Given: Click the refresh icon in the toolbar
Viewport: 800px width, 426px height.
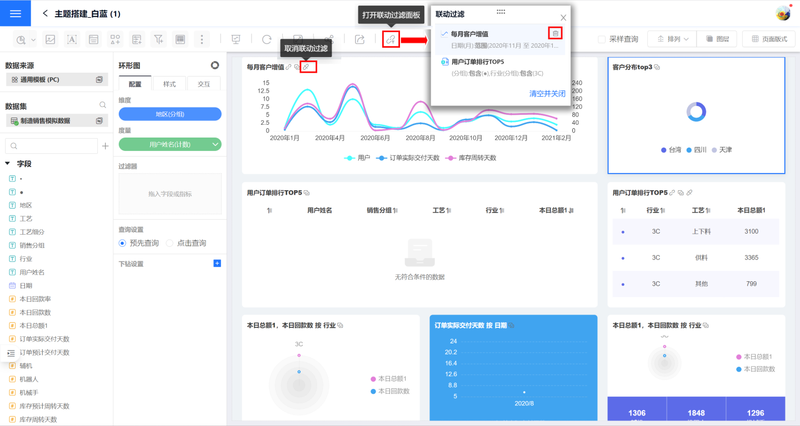Looking at the screenshot, I should [x=267, y=39].
